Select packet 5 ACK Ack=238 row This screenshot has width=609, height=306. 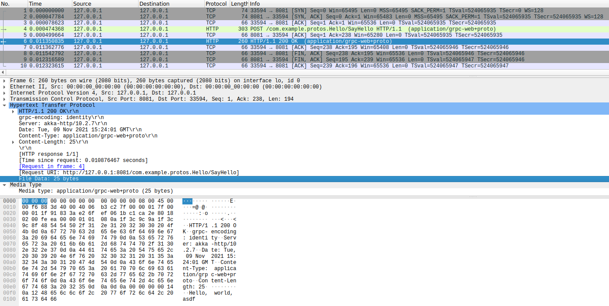304,35
